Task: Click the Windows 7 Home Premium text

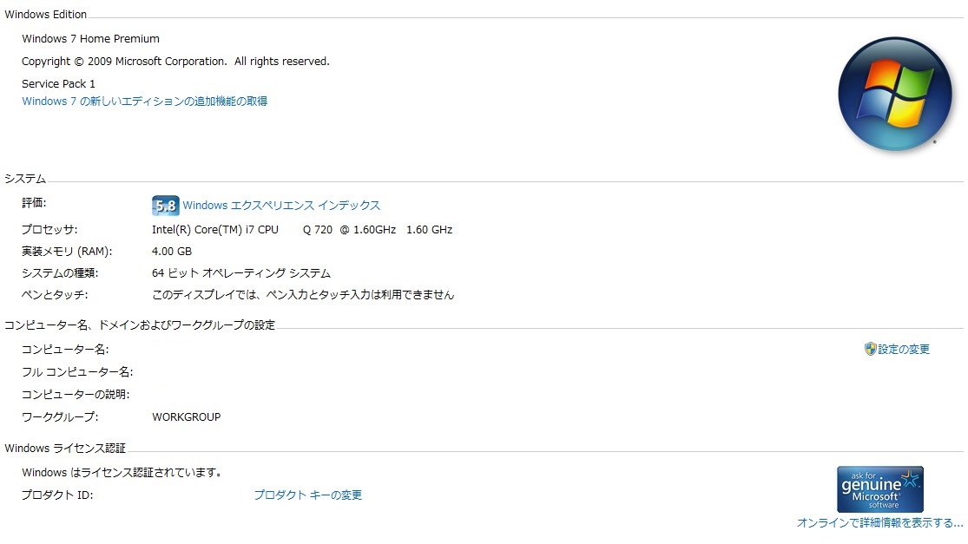Action: tap(90, 39)
